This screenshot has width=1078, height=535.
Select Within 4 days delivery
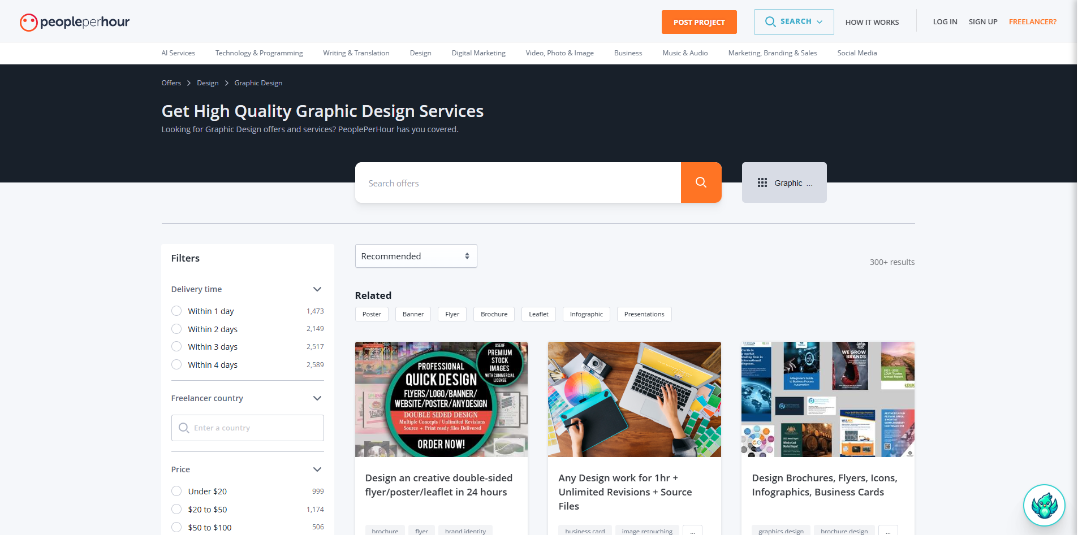point(176,364)
